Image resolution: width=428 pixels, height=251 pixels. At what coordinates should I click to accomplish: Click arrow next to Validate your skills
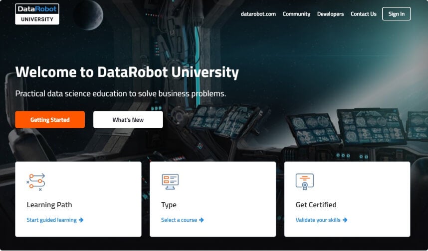[345, 220]
